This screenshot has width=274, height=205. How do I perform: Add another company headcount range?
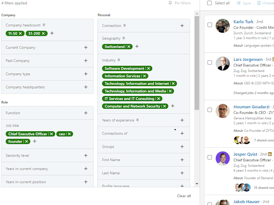(x=52, y=33)
